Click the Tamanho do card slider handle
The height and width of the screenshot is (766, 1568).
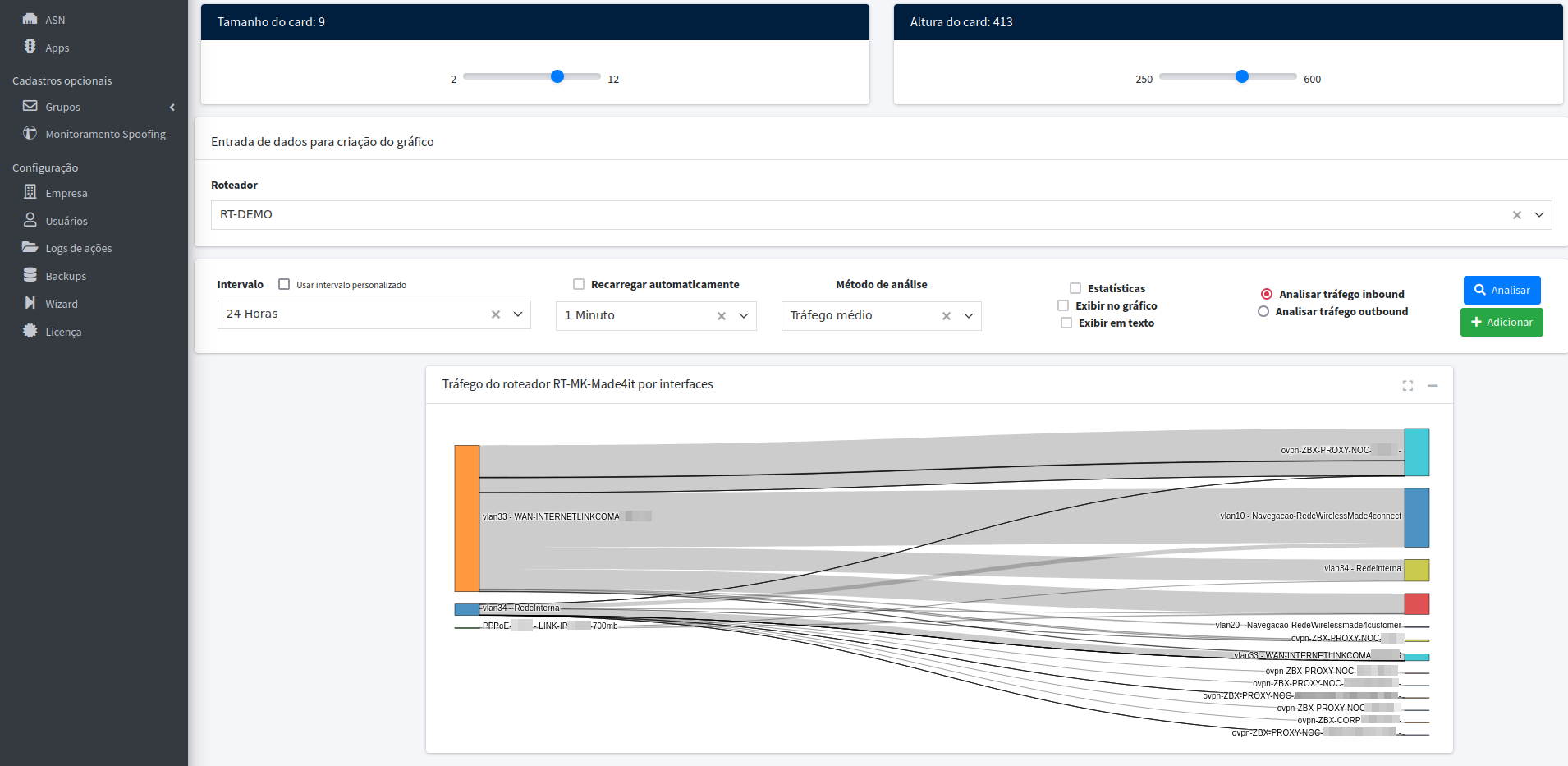pyautogui.click(x=557, y=76)
